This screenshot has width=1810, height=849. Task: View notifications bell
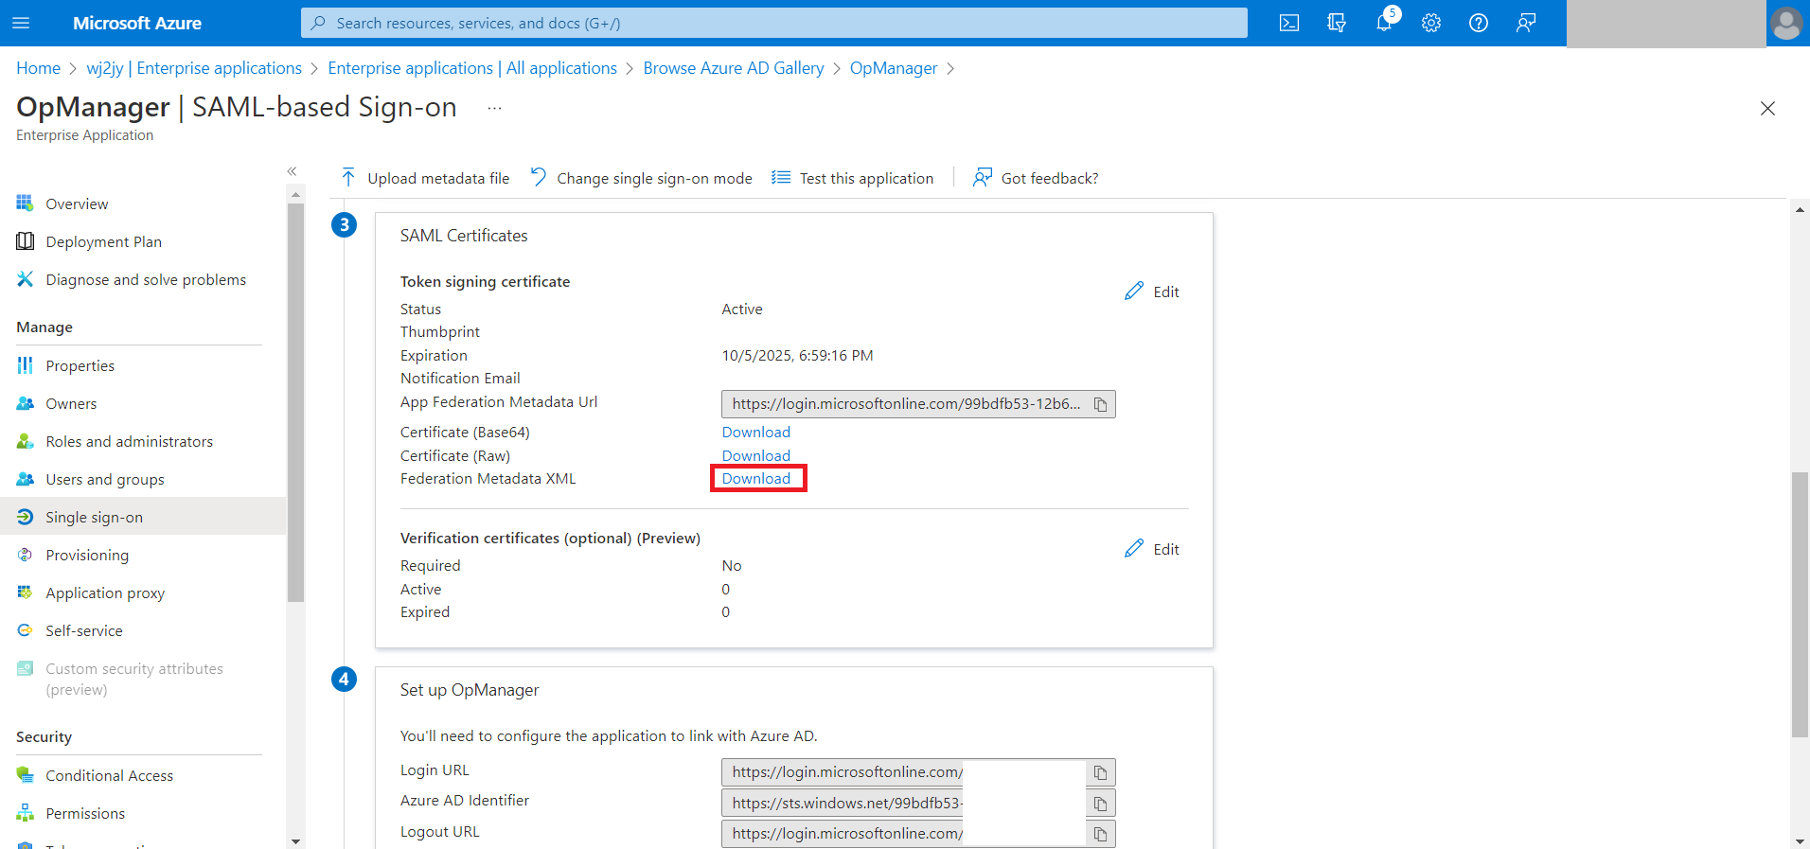pyautogui.click(x=1384, y=23)
